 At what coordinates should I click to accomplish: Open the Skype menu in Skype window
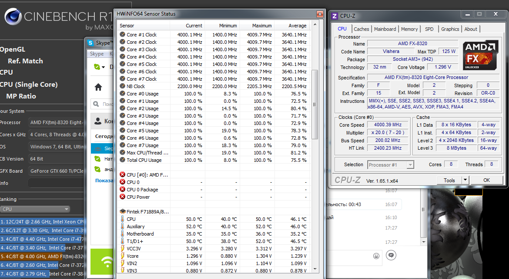(97, 54)
